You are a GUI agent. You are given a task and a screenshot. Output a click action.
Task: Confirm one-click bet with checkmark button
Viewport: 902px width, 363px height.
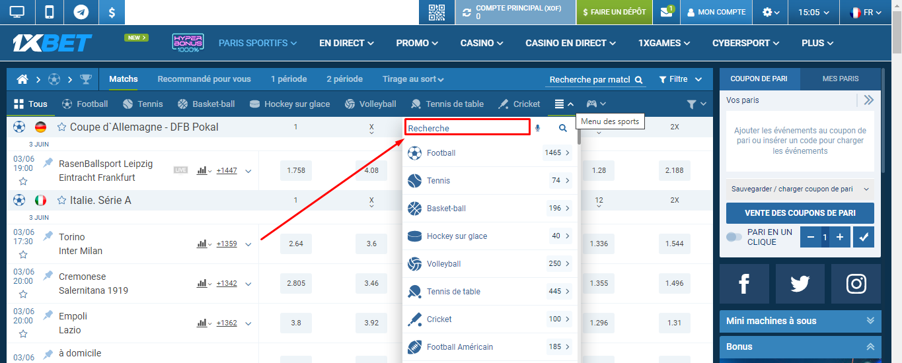point(864,237)
